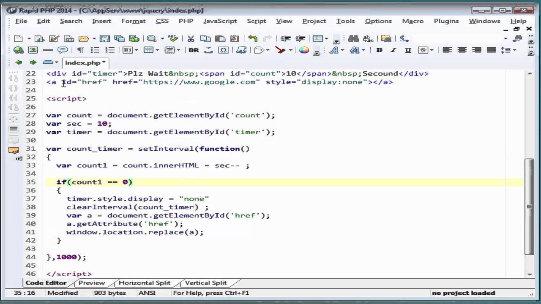
Task: Select the index.php document tab
Action: click(85, 62)
